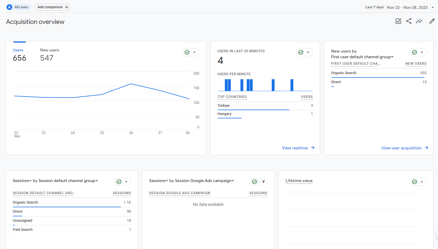Click the check status on Lifetime value card
This screenshot has width=438, height=249.
coord(415,182)
